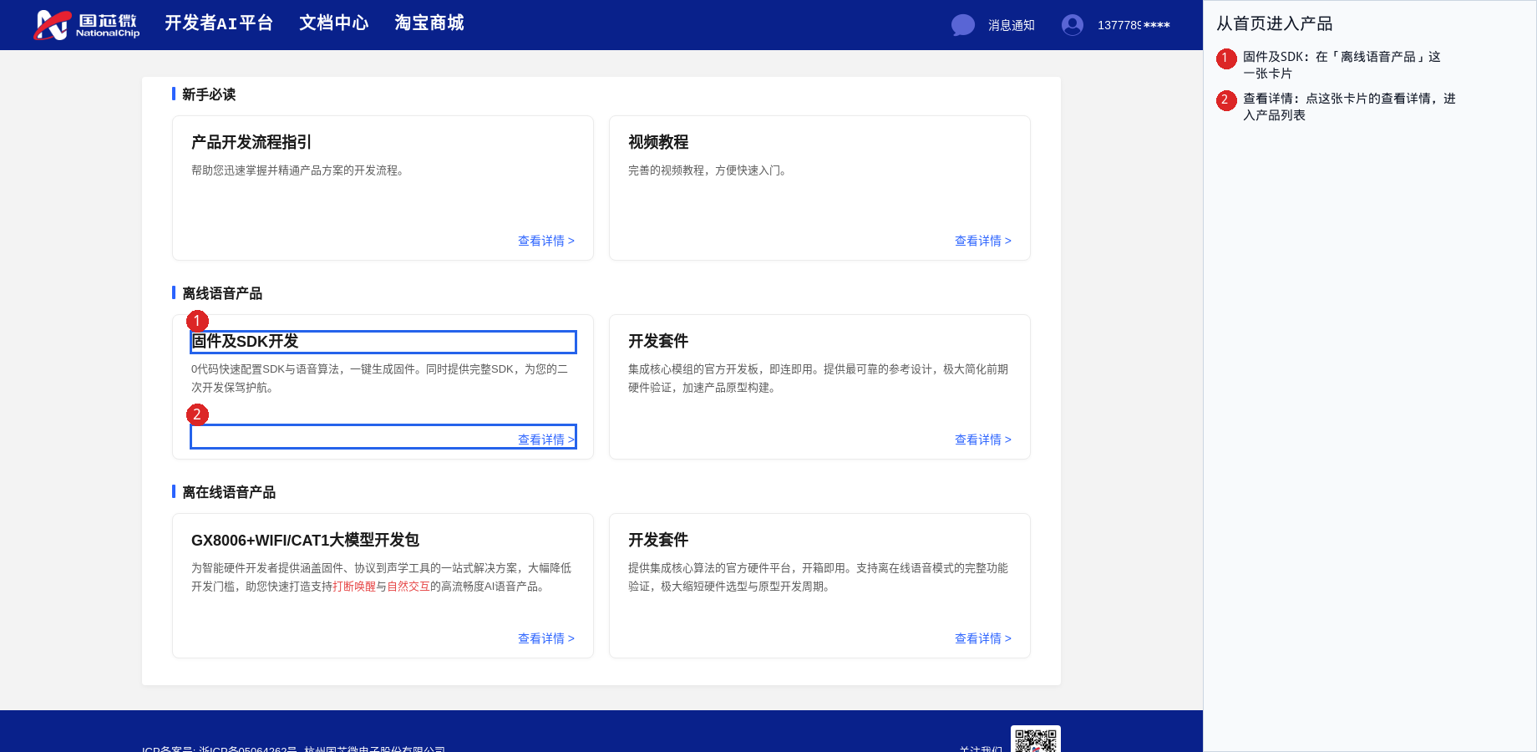Image resolution: width=1537 pixels, height=752 pixels.
Task: View details of 固件及SDK开发 card
Action: [x=546, y=440]
